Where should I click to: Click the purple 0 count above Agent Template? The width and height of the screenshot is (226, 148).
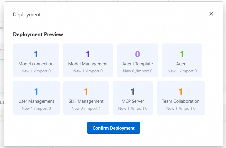click(x=138, y=54)
